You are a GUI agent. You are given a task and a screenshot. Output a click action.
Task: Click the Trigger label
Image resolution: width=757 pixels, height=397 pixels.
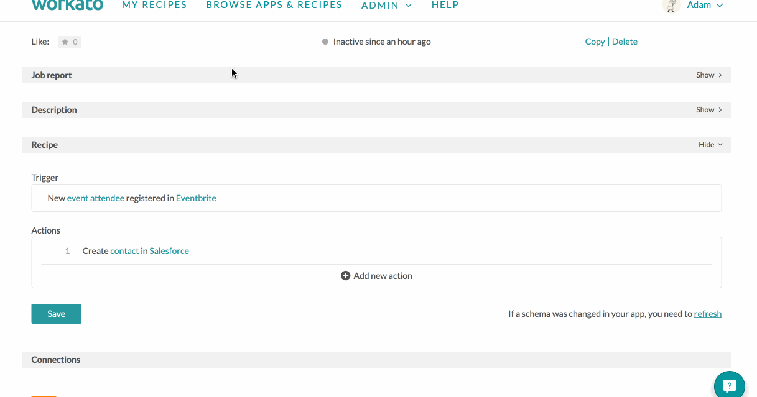[x=45, y=178]
